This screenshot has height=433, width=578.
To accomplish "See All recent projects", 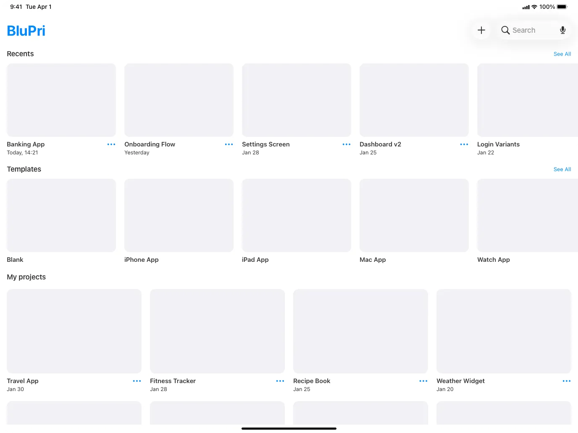I will click(x=562, y=54).
